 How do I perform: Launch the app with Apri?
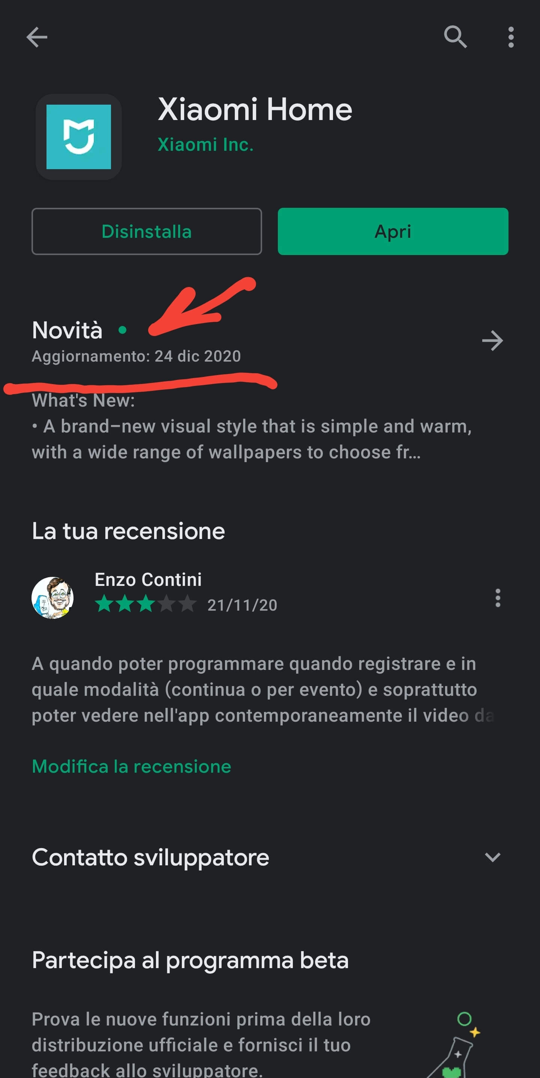click(393, 231)
